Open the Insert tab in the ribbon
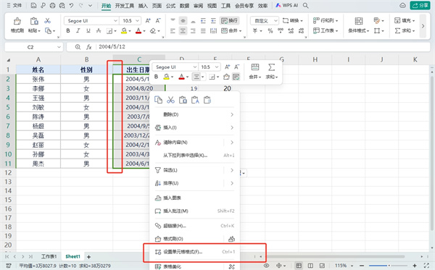Screen dimensions: 435x270 point(143,6)
